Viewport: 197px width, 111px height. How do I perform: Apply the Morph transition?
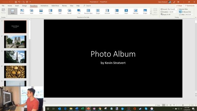click(x=22, y=11)
